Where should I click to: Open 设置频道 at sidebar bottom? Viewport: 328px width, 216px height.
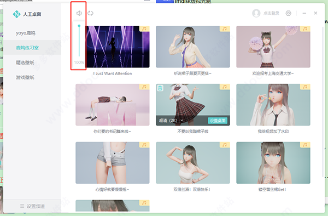coord(36,206)
